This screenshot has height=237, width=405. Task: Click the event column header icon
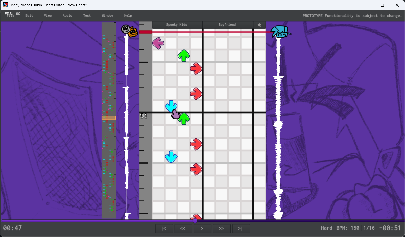tap(259, 25)
